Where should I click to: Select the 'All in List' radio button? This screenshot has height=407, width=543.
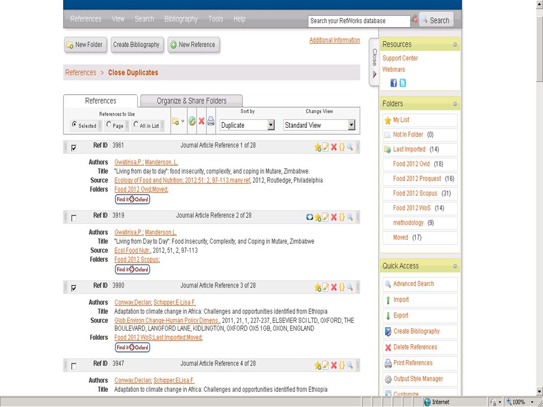[x=136, y=124]
